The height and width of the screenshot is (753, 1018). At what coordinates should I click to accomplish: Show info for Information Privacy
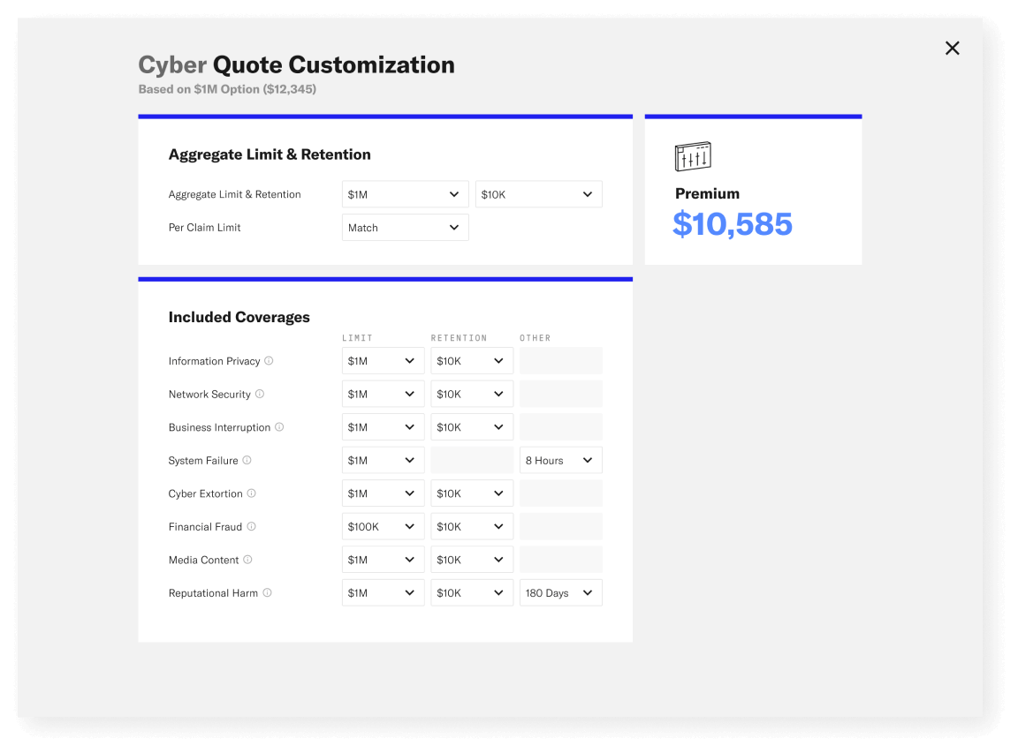tap(269, 360)
